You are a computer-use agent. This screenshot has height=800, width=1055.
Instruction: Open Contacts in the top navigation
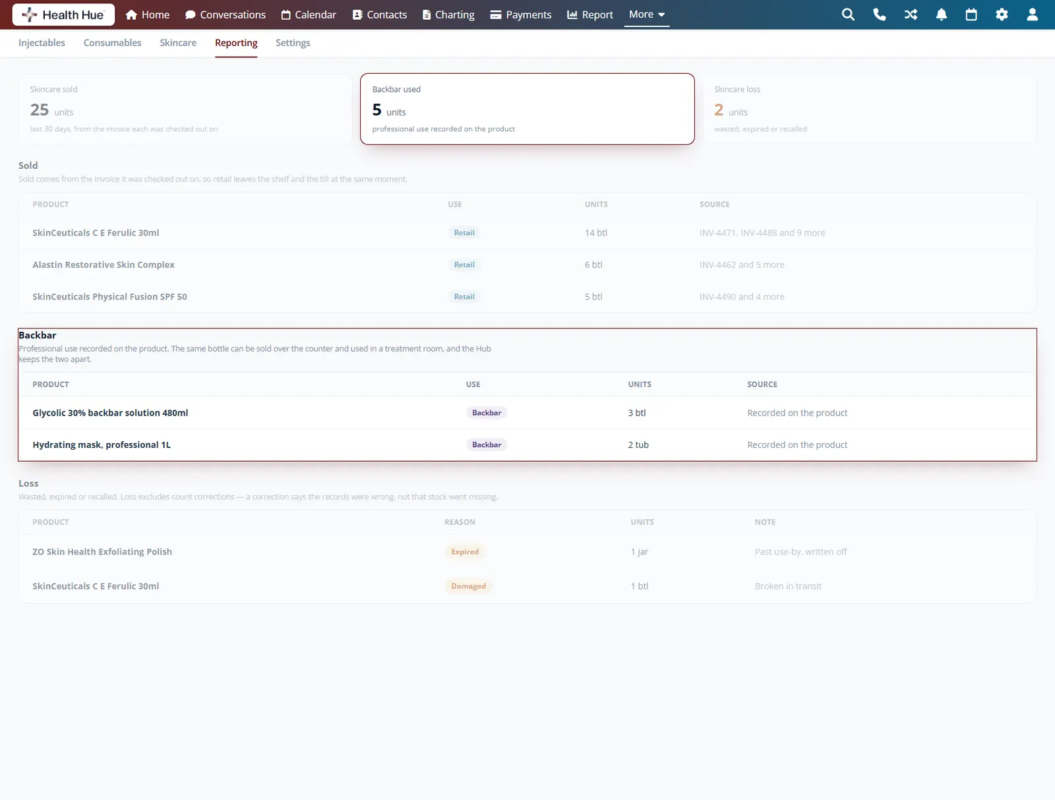point(380,15)
